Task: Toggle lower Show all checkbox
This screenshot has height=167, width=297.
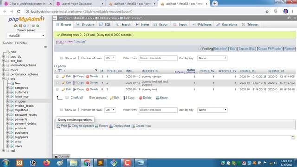Action: coord(62,110)
